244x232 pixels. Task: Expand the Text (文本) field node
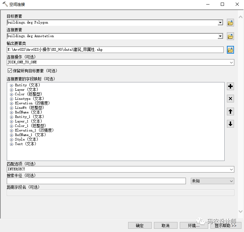click(x=12, y=144)
